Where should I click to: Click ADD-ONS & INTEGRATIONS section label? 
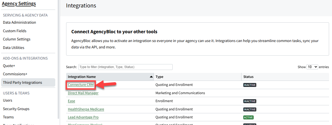pos(25,58)
